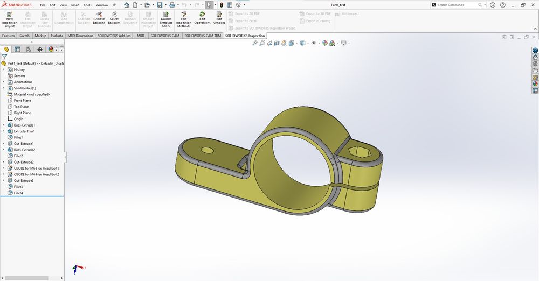This screenshot has height=281, width=539.
Task: Expand the Boss-Extrude1 feature node
Action: click(x=3, y=125)
